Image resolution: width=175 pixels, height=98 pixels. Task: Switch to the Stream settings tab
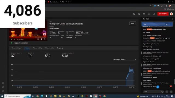pyautogui.click(x=16, y=48)
